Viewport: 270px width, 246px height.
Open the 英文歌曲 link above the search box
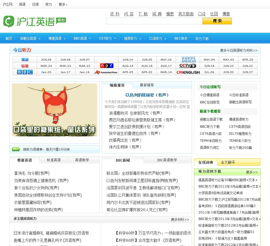click(186, 14)
